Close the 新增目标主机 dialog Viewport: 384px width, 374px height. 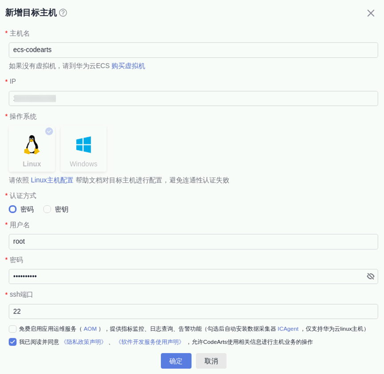click(371, 13)
